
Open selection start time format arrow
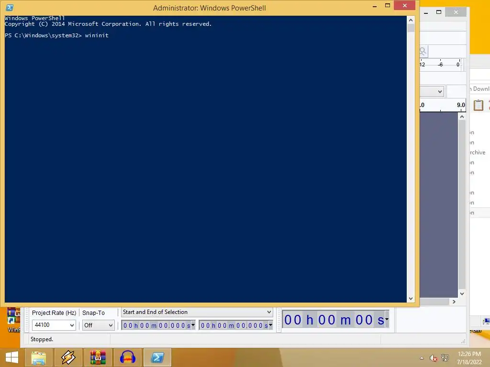pyautogui.click(x=193, y=325)
